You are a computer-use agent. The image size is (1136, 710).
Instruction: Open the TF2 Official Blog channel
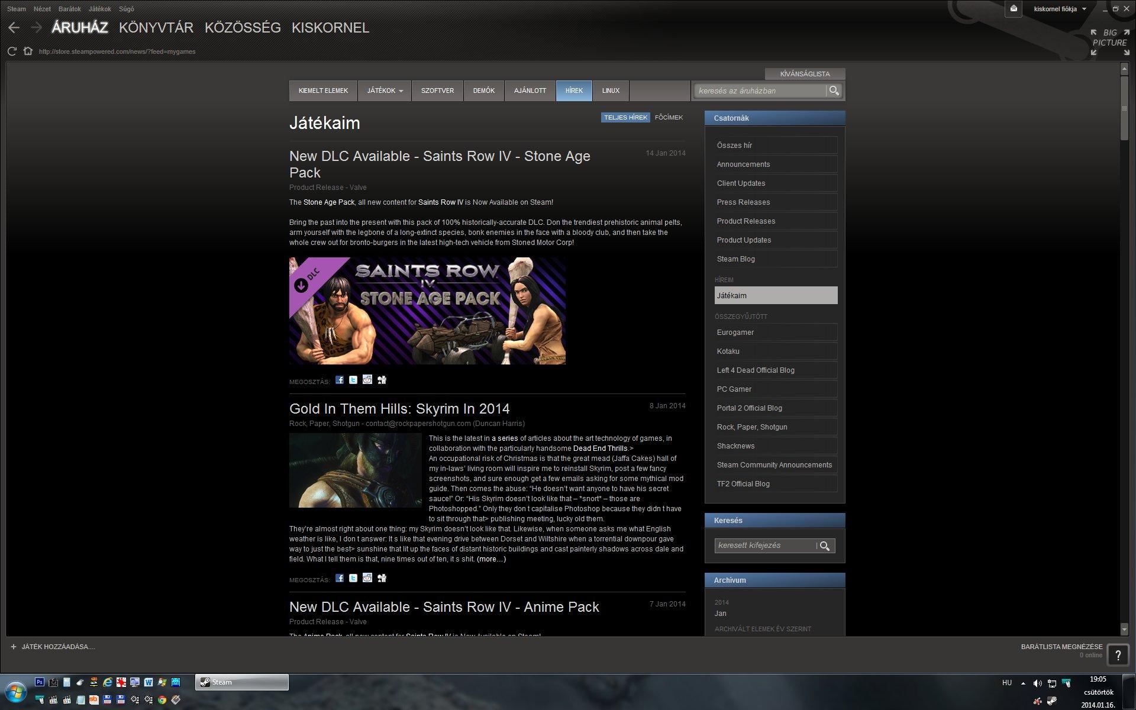776,483
